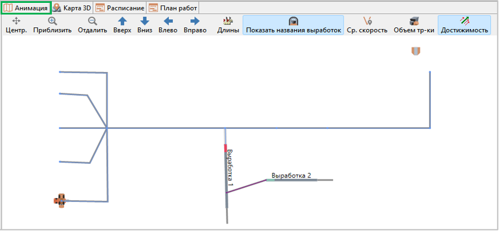Enable Ср. скорость average speed display
Image resolution: width=499 pixels, height=231 pixels.
pos(367,25)
